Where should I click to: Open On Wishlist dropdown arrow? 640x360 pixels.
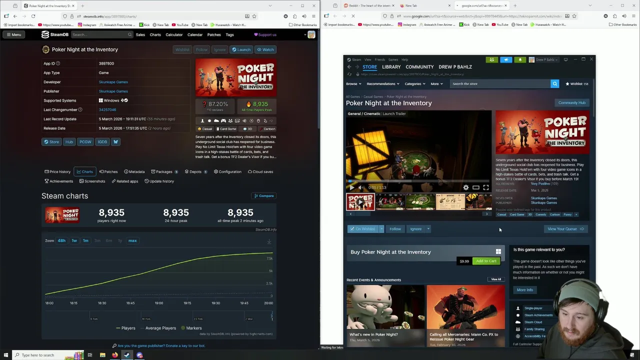click(381, 229)
